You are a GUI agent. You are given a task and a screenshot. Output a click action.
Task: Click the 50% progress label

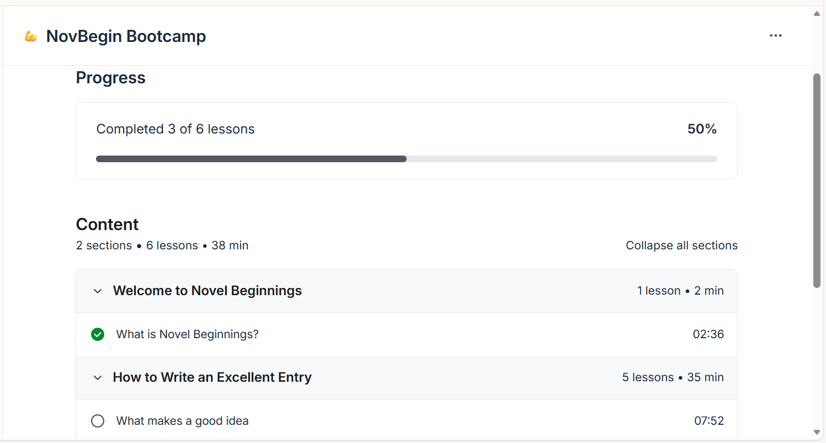click(x=702, y=129)
